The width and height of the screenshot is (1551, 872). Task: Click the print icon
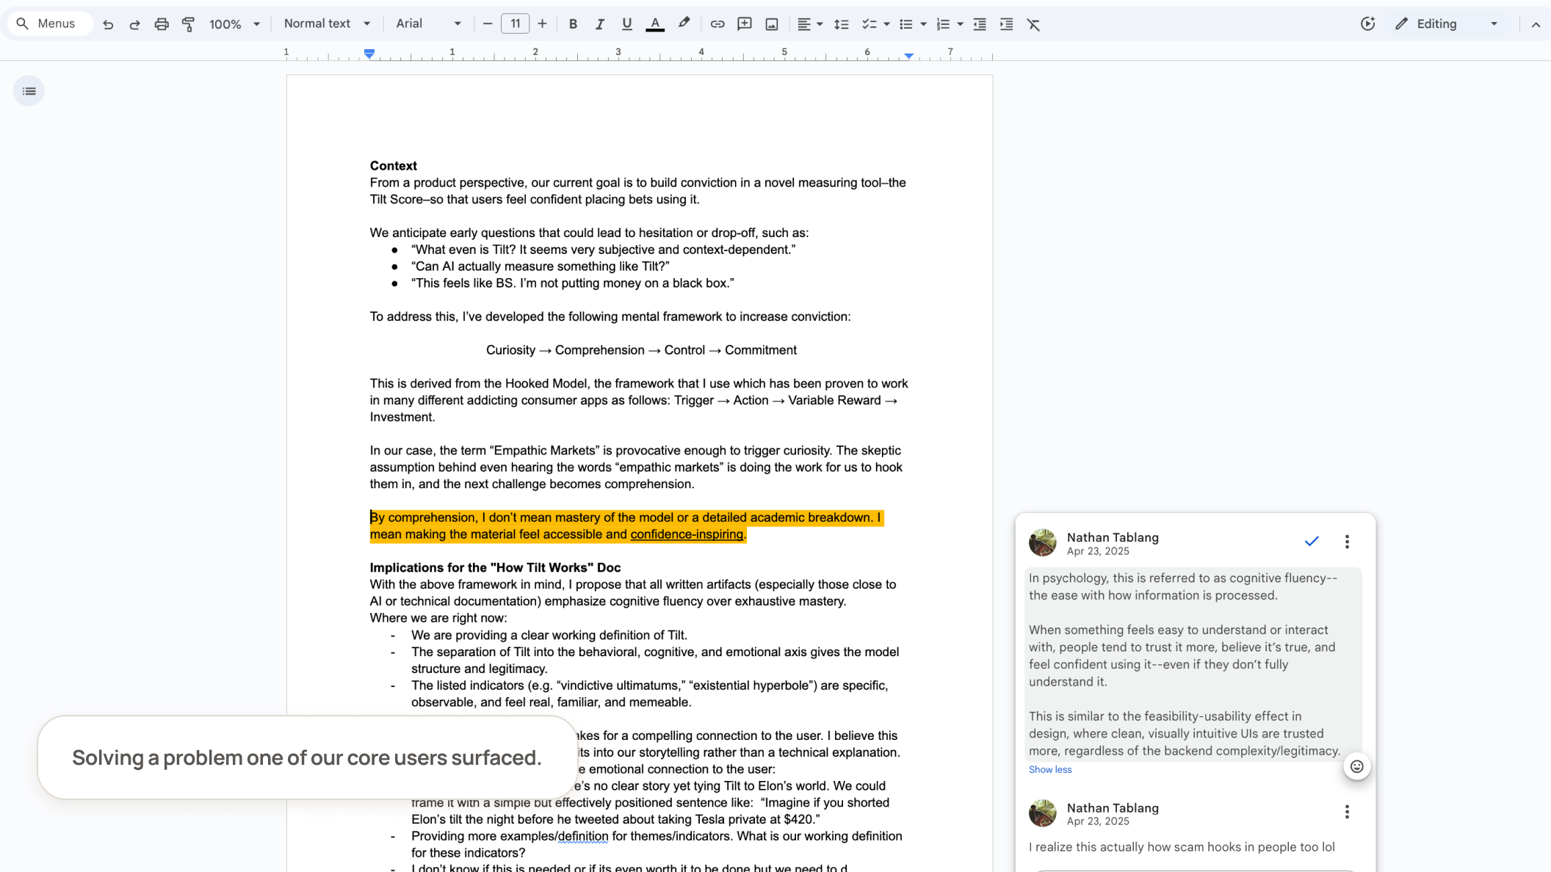pos(162,24)
